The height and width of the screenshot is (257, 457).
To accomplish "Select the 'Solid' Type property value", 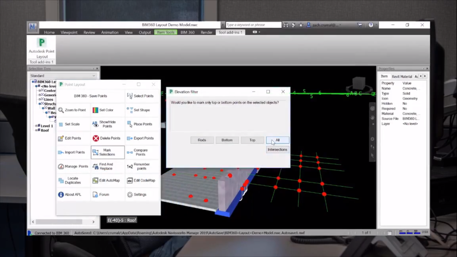I will [406, 93].
